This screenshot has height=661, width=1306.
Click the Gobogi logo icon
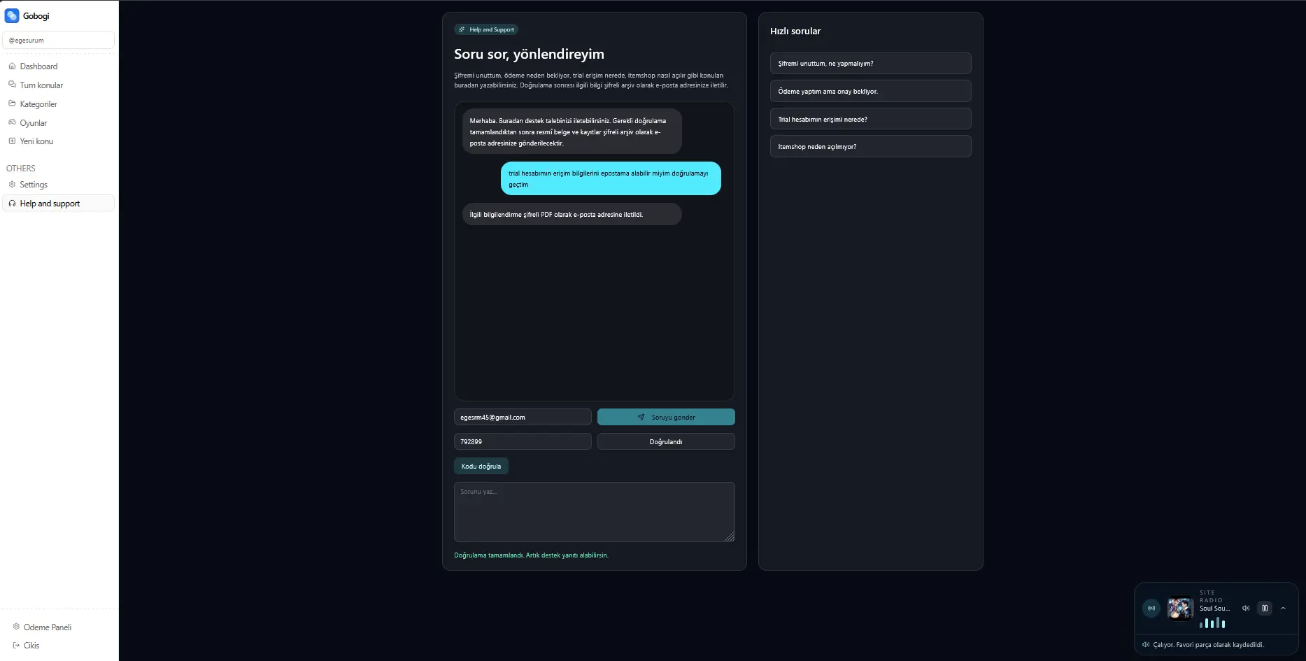[x=12, y=15]
